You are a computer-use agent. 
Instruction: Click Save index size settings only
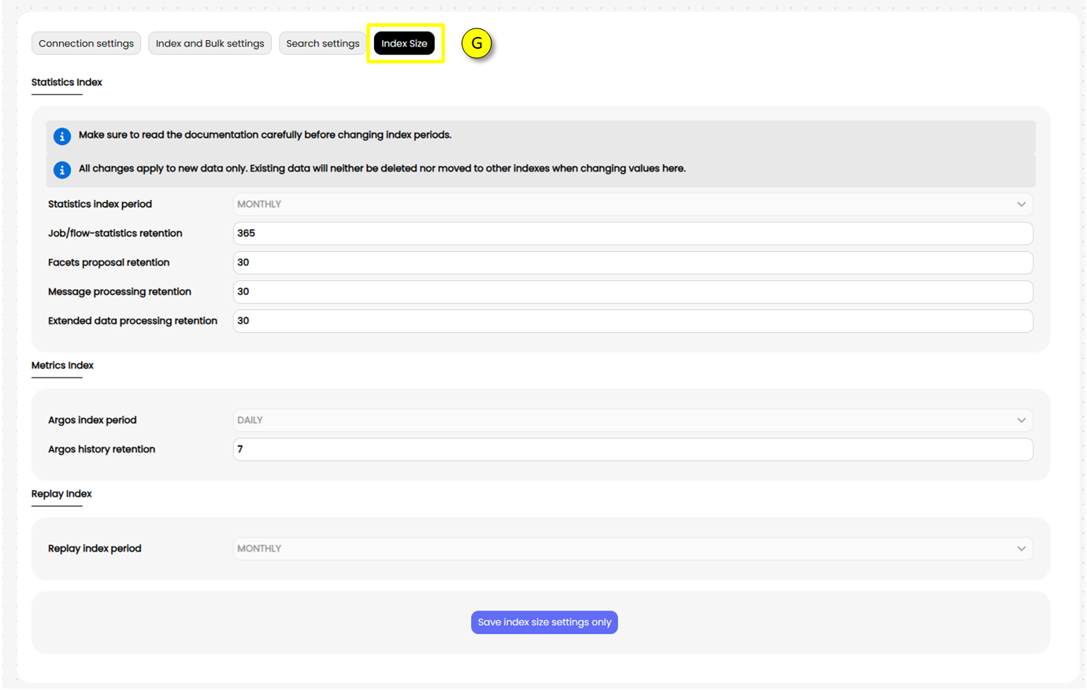(544, 622)
